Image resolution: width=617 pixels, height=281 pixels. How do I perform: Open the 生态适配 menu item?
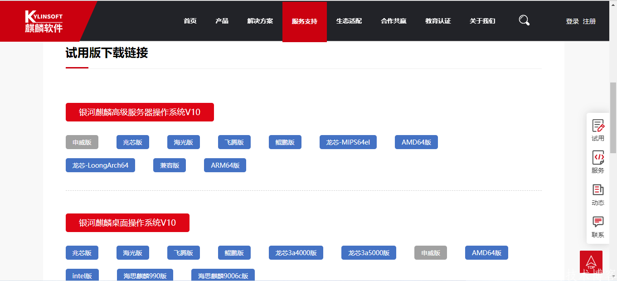(x=349, y=21)
